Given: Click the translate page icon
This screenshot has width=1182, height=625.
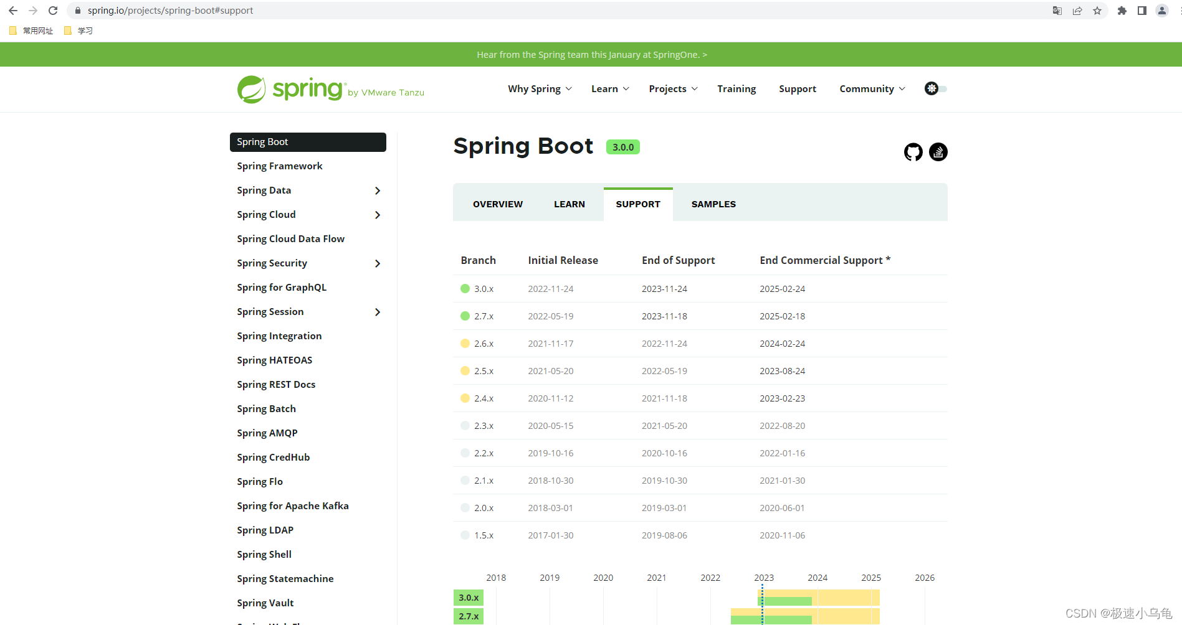Looking at the screenshot, I should click(1057, 11).
